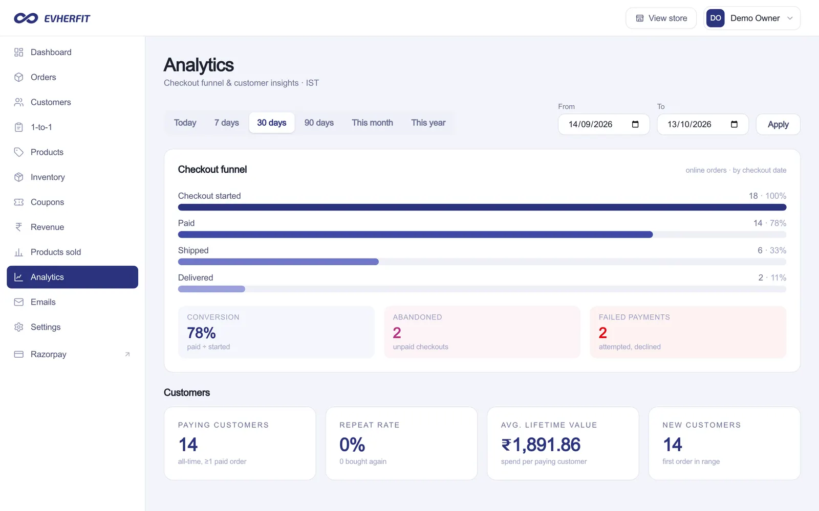Image resolution: width=819 pixels, height=511 pixels.
Task: Click the Analytics line chart icon
Action: [19, 277]
